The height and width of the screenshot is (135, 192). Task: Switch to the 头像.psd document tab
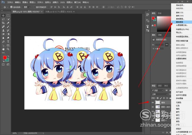[59, 12]
